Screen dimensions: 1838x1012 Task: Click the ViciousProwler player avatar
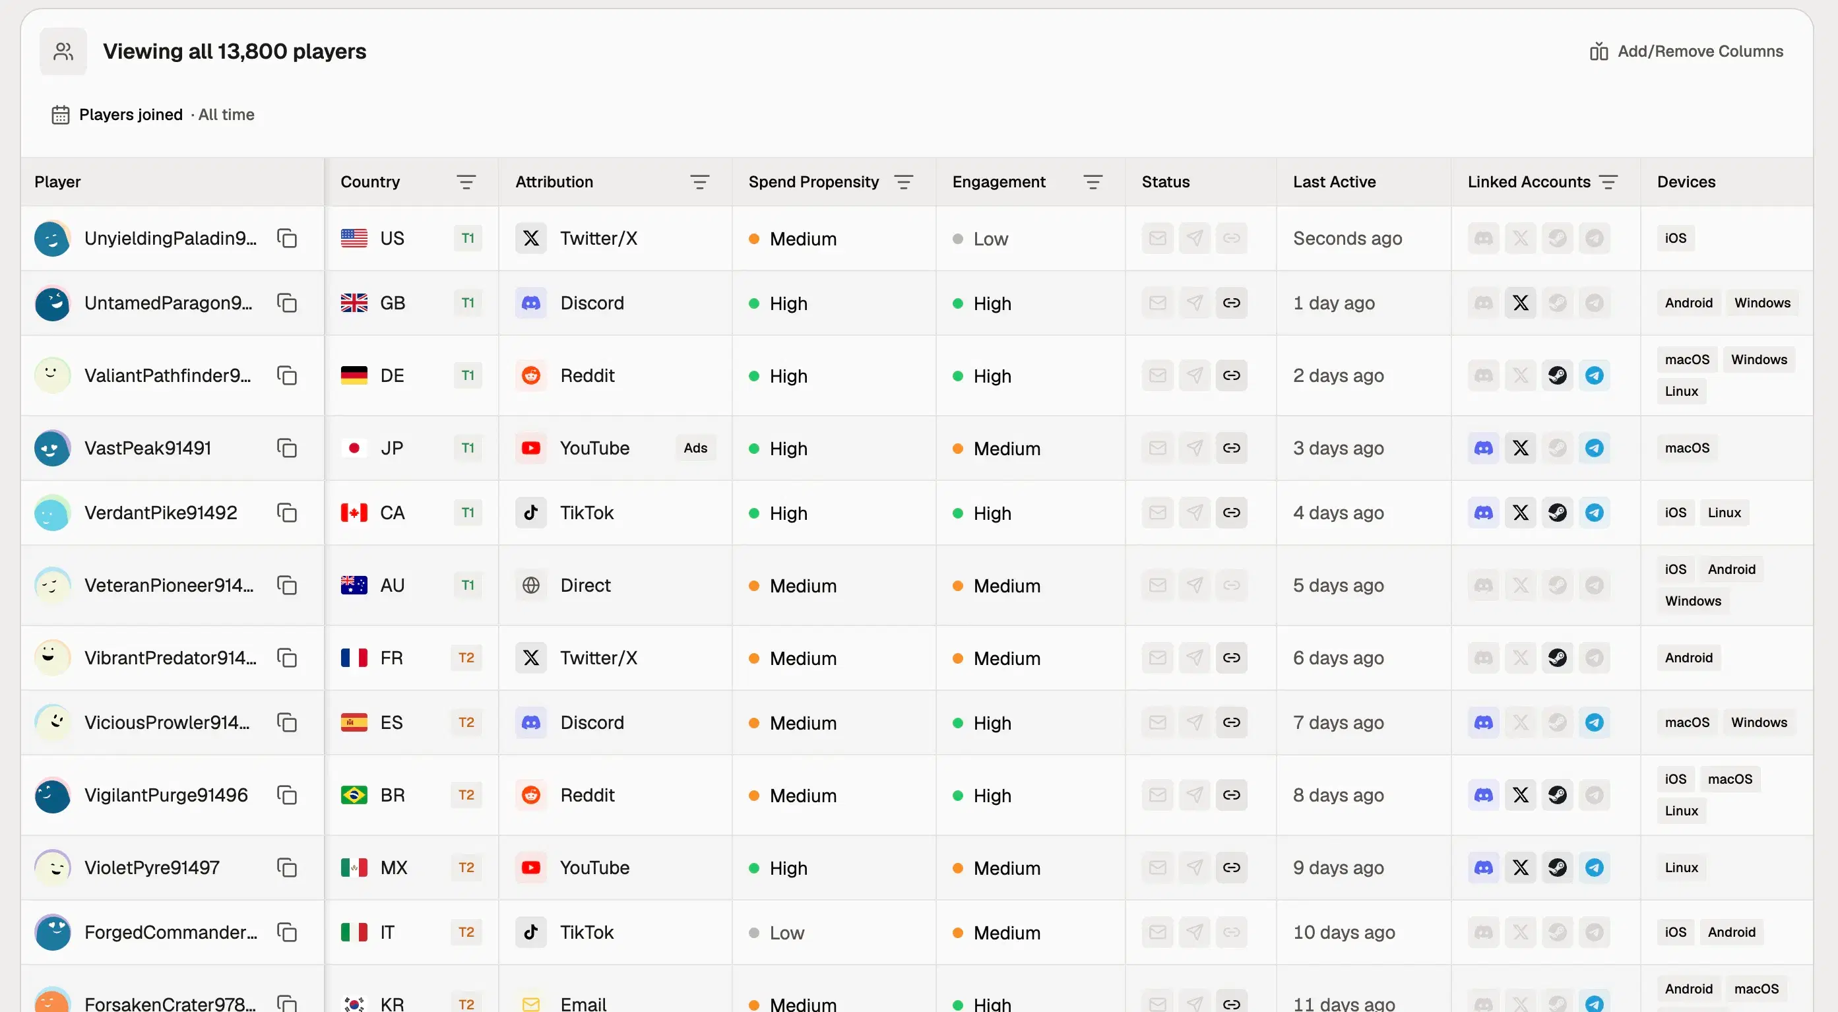(52, 722)
